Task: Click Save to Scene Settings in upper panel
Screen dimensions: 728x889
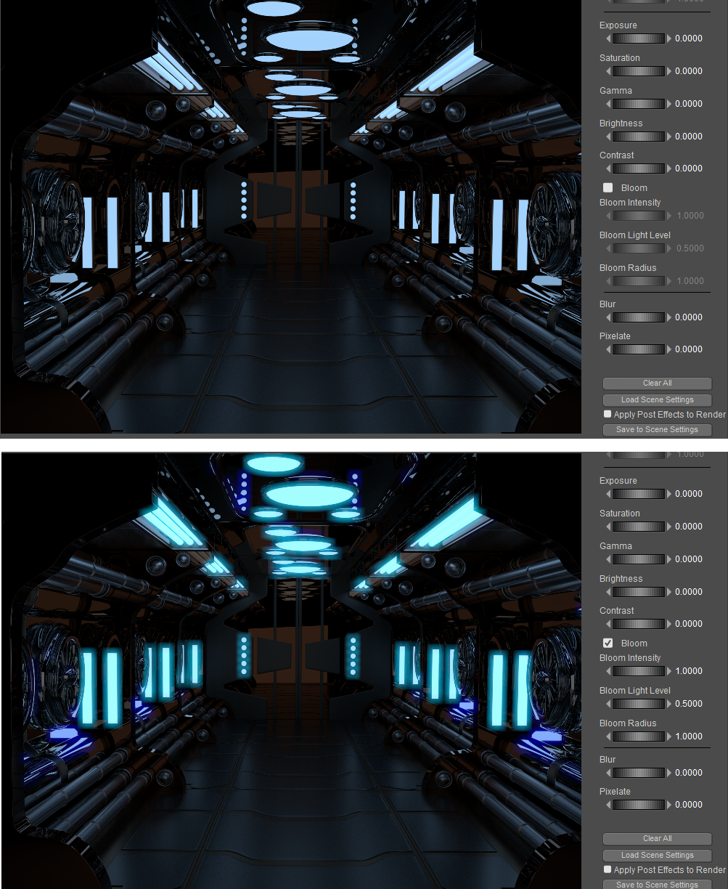Action: click(657, 430)
